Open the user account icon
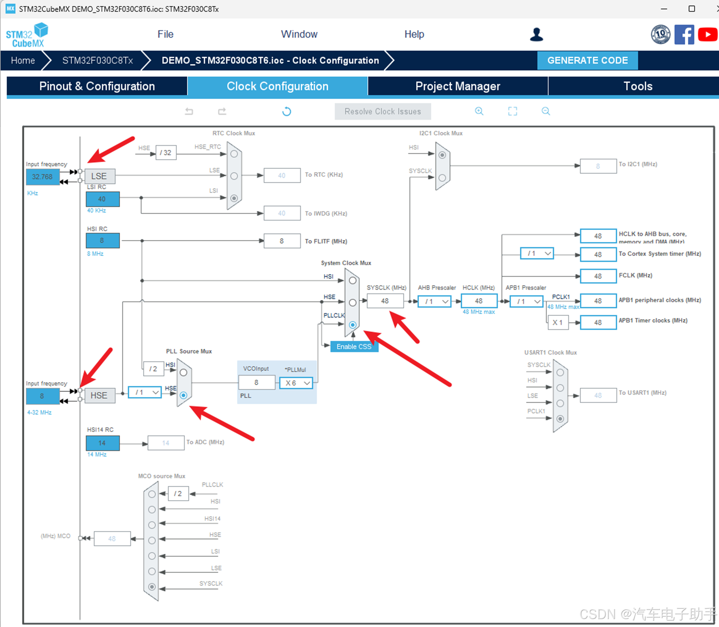This screenshot has width=719, height=627. click(x=537, y=35)
